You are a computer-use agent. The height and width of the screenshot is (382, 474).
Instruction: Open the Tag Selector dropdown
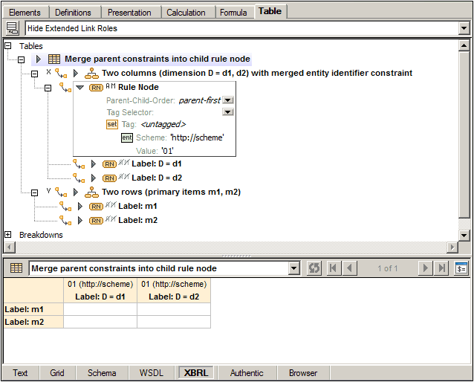229,112
